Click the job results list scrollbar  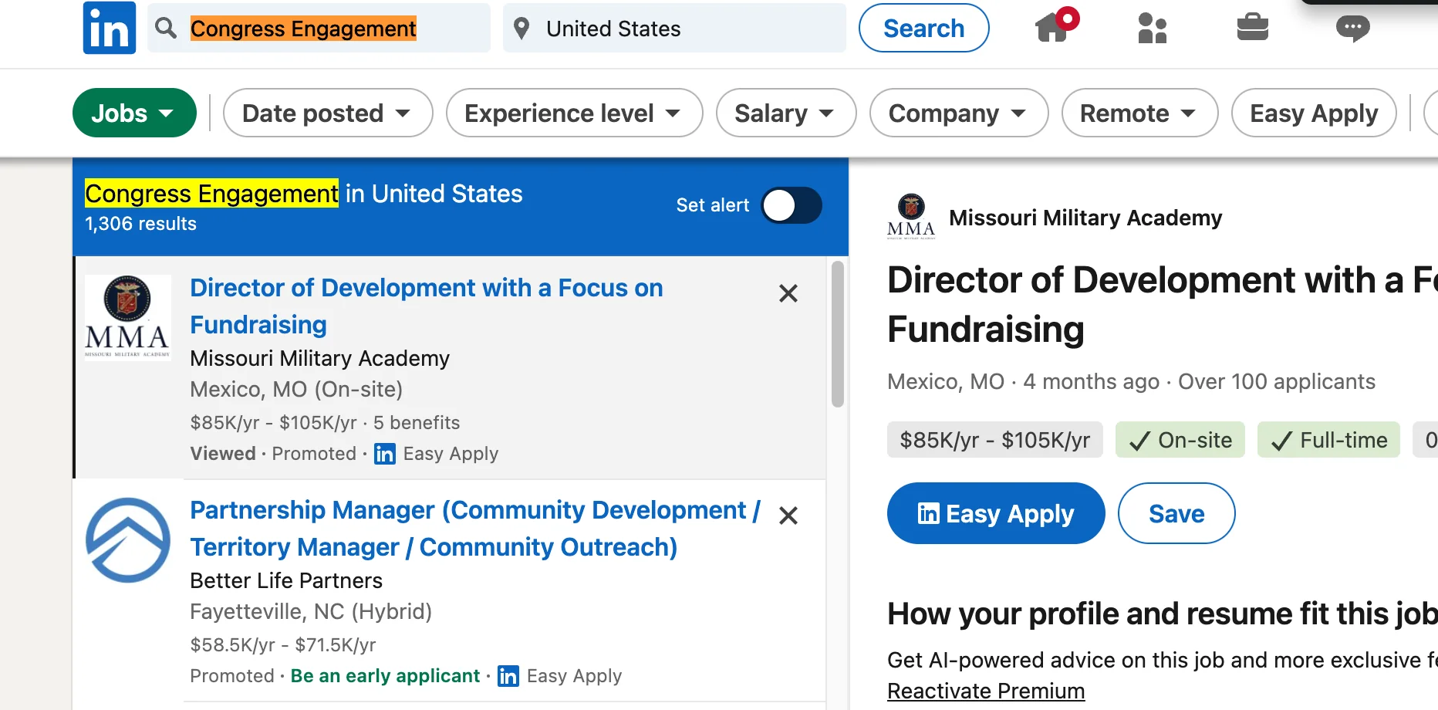(x=837, y=333)
